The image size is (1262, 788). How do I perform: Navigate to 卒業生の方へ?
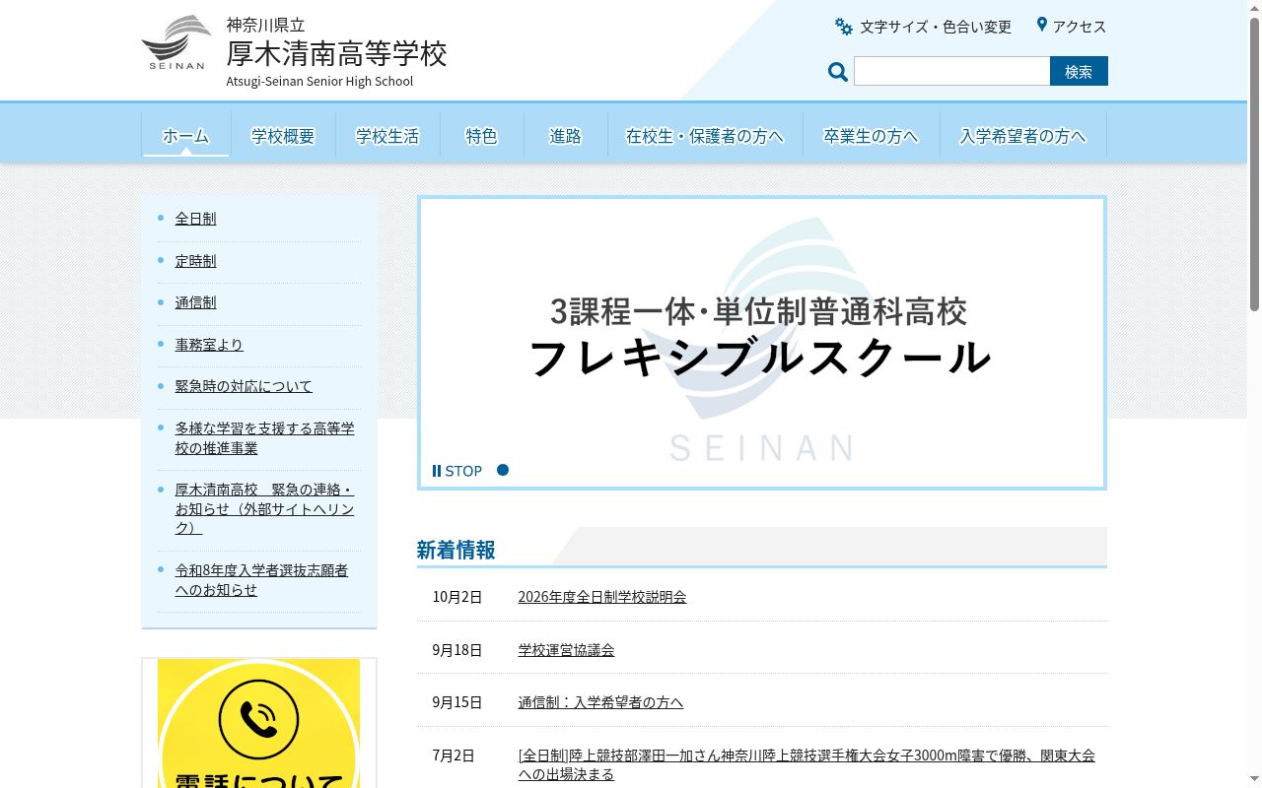coord(871,136)
